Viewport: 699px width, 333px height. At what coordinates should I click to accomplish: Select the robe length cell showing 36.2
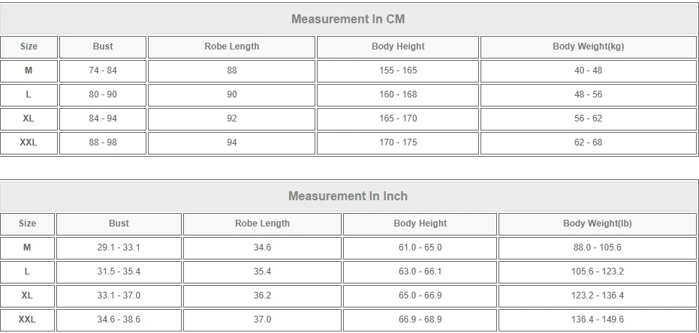point(262,295)
